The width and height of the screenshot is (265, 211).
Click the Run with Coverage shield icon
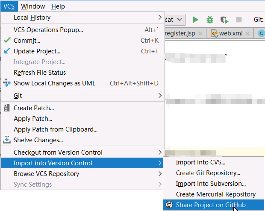[224, 20]
